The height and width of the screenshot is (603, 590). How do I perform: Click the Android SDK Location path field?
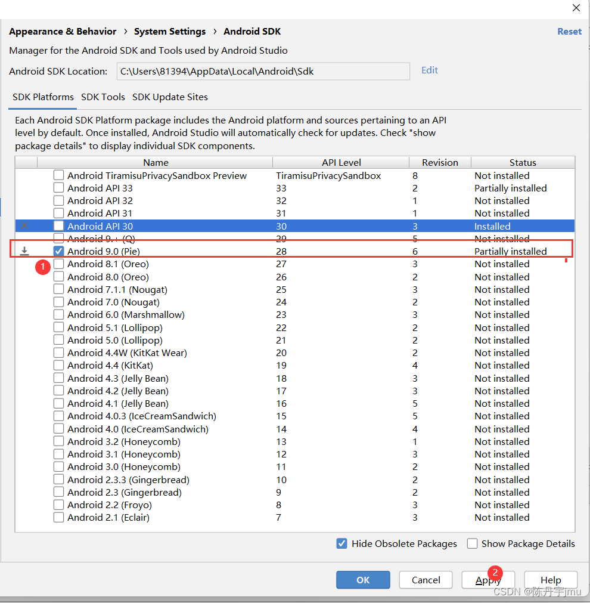coord(263,71)
